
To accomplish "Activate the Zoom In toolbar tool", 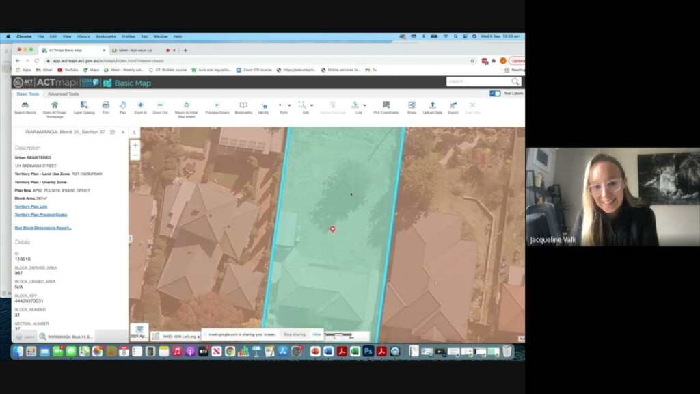I will tap(140, 107).
